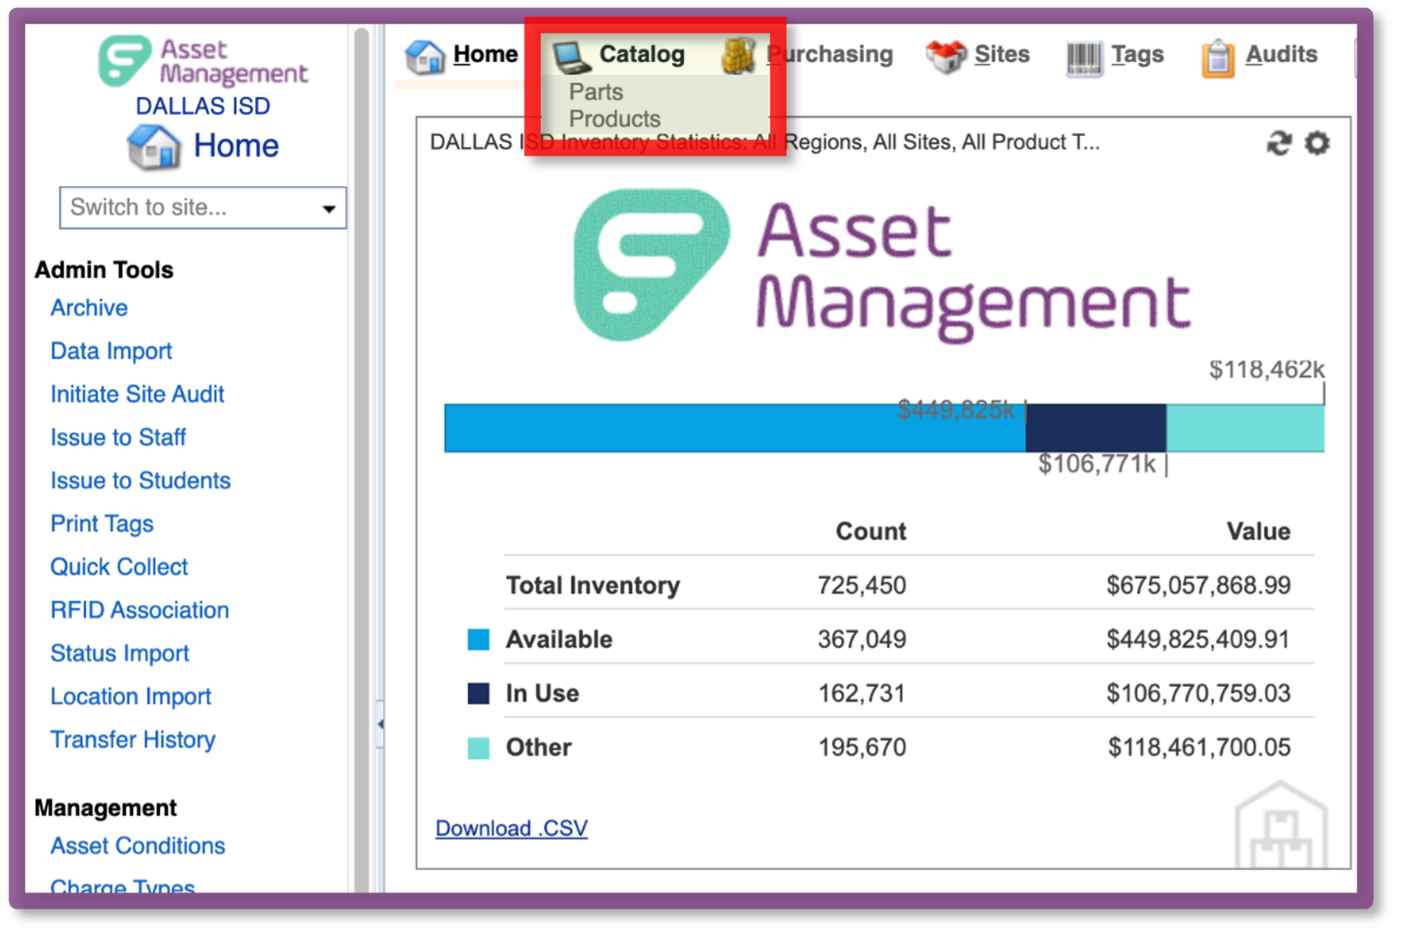The width and height of the screenshot is (1402, 935).
Task: Click the $106,771k chart label
Action: tap(1097, 464)
